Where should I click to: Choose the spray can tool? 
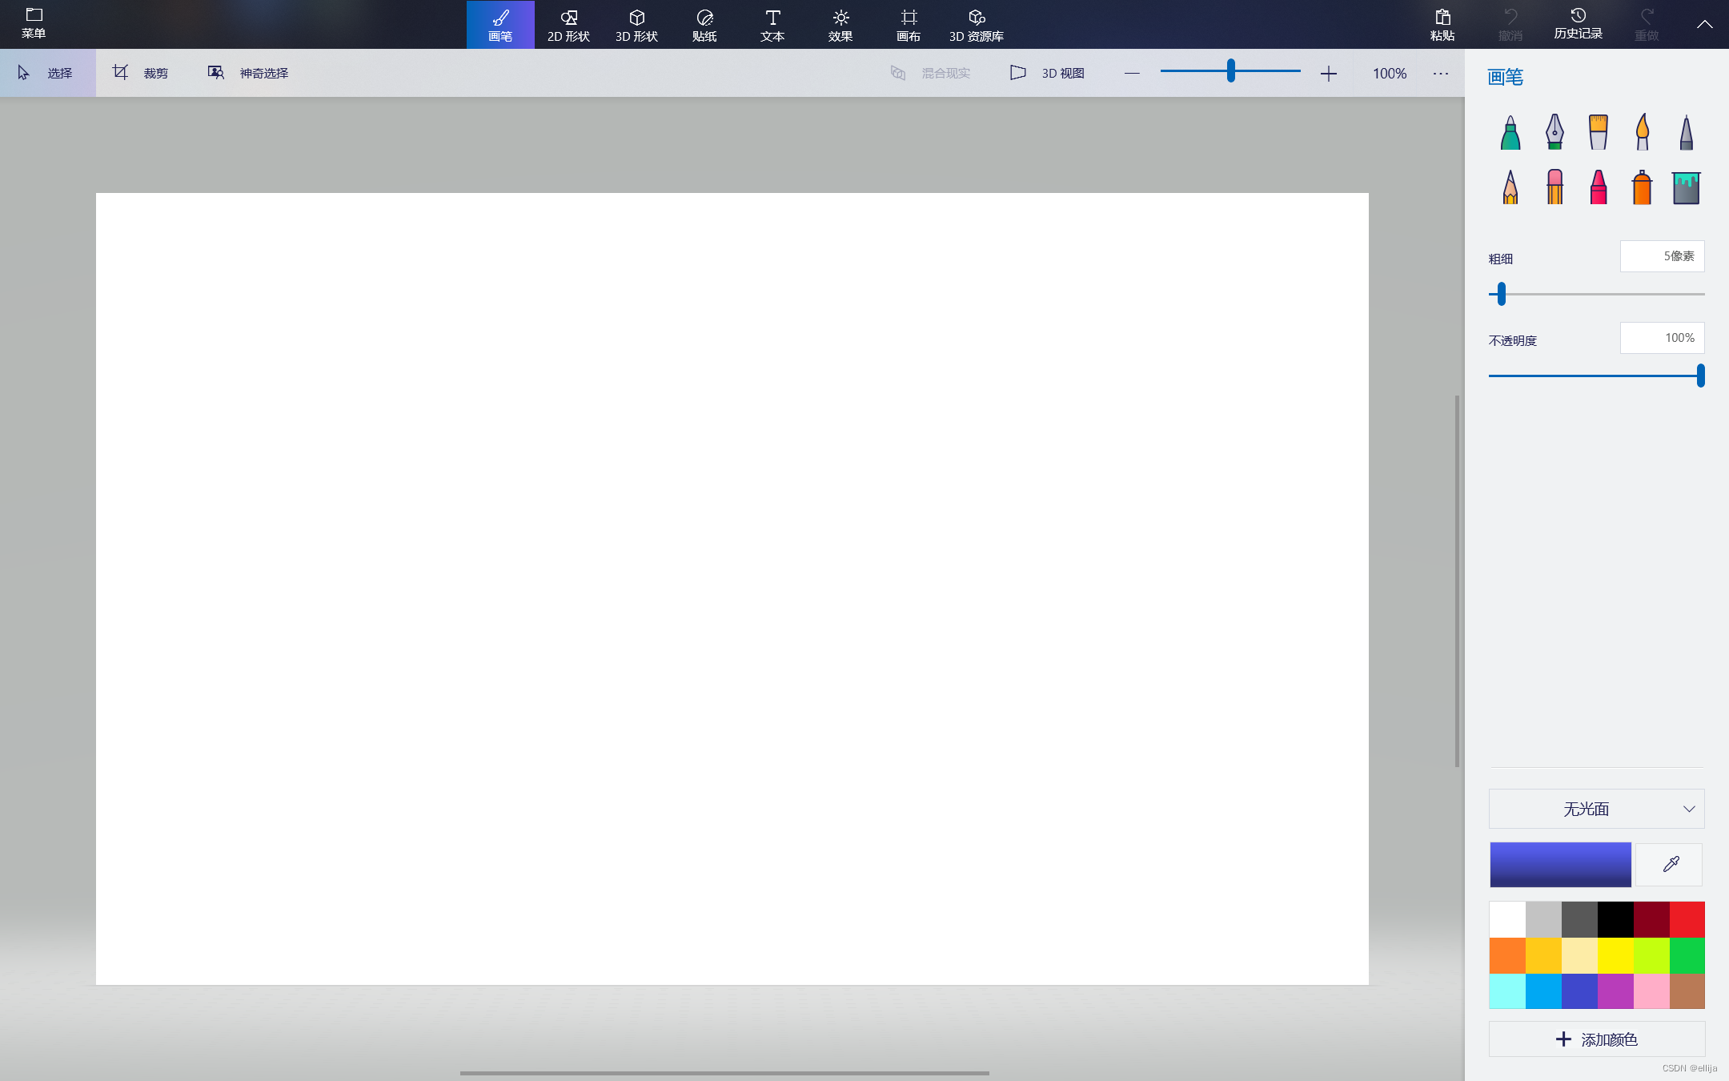[x=1642, y=187]
